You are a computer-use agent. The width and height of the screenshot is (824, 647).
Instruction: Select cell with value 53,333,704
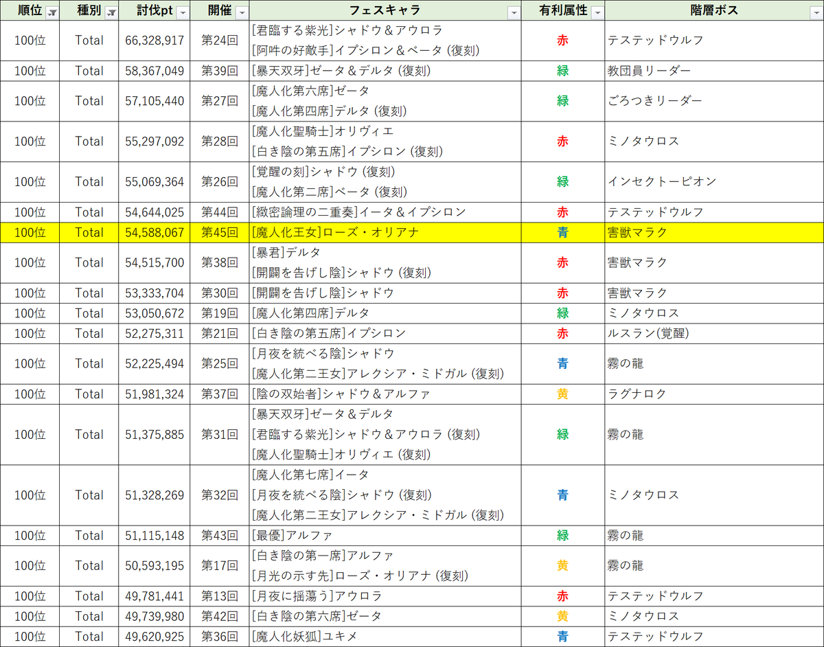point(154,293)
